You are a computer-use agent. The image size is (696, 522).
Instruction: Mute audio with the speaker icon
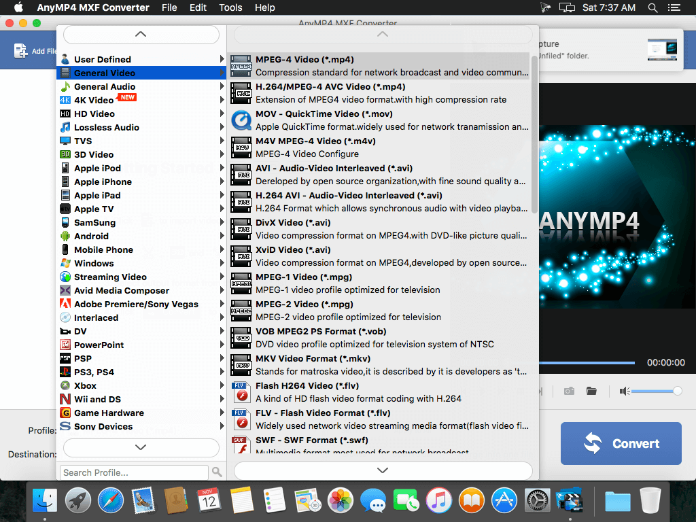625,391
